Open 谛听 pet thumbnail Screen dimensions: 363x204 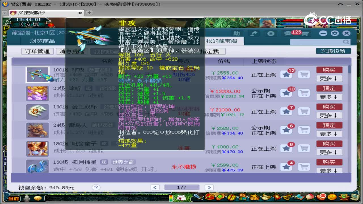tap(37, 93)
